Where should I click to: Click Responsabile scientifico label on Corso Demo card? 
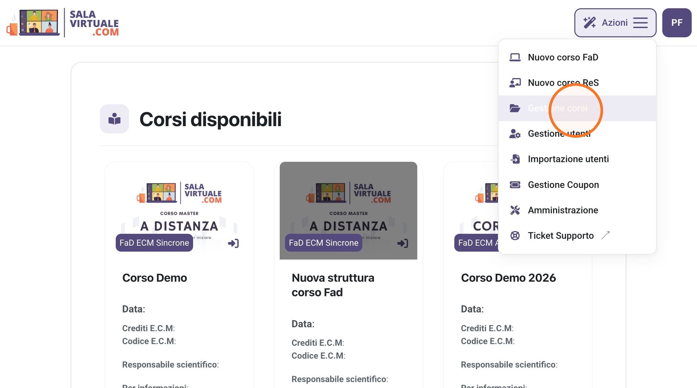pyautogui.click(x=171, y=365)
